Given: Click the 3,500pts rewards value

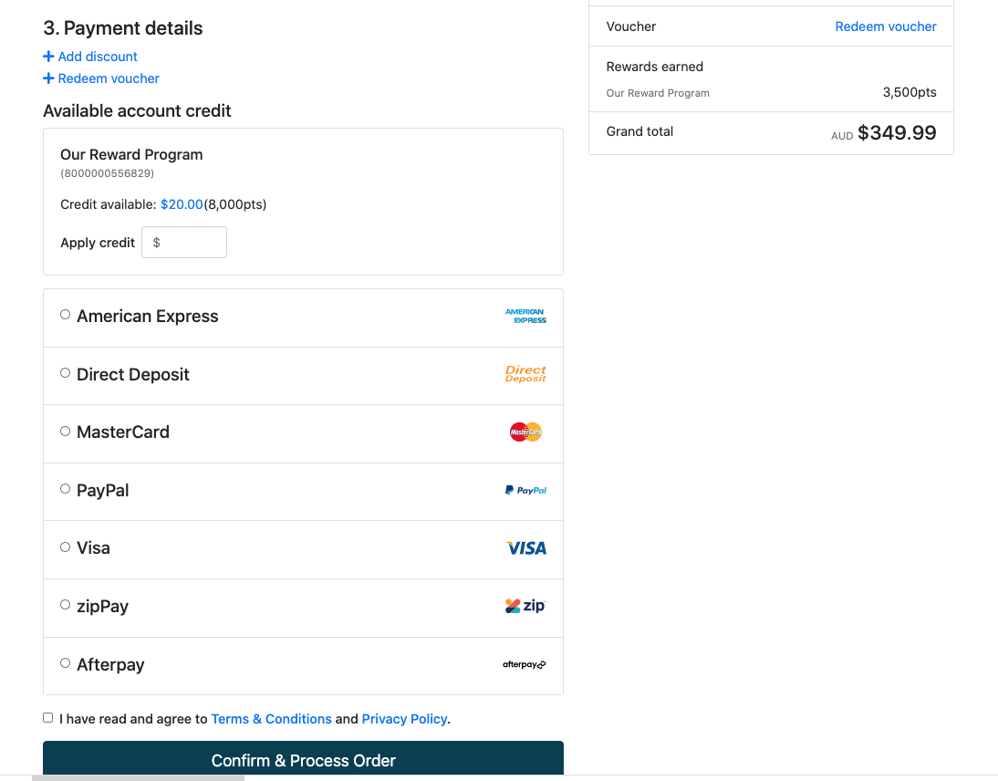Looking at the screenshot, I should 910,92.
